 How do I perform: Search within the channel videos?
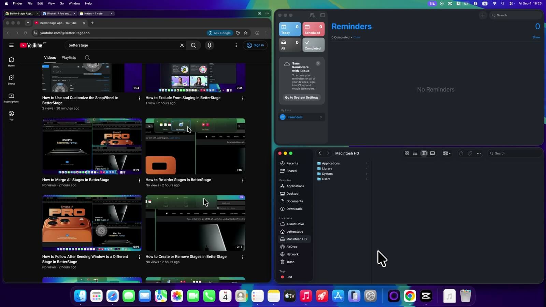coord(87,58)
